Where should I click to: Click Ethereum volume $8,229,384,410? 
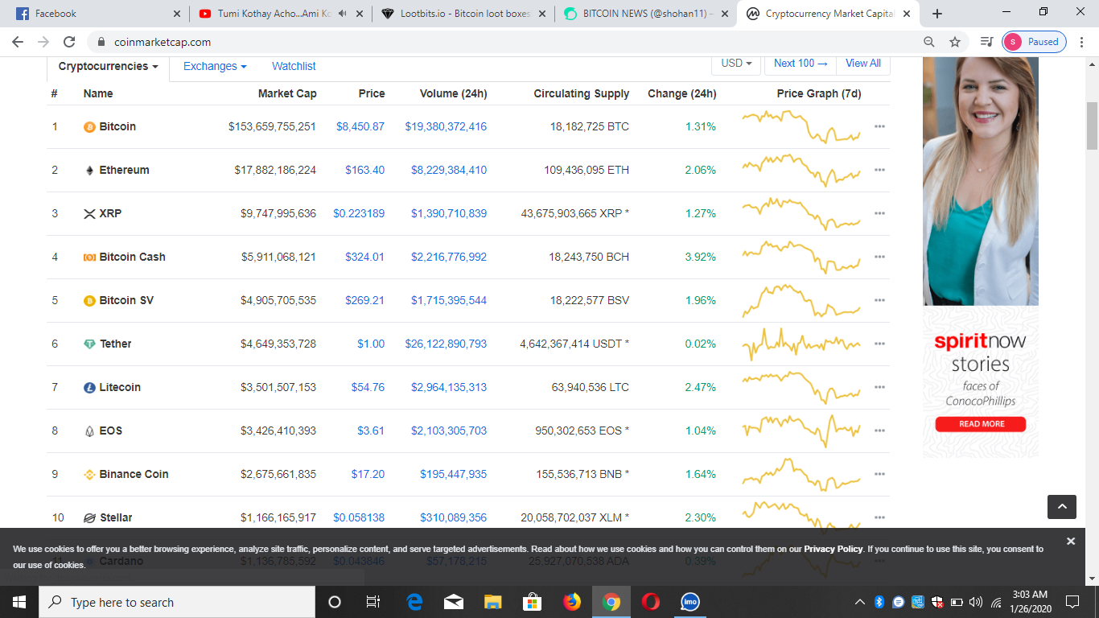point(449,171)
